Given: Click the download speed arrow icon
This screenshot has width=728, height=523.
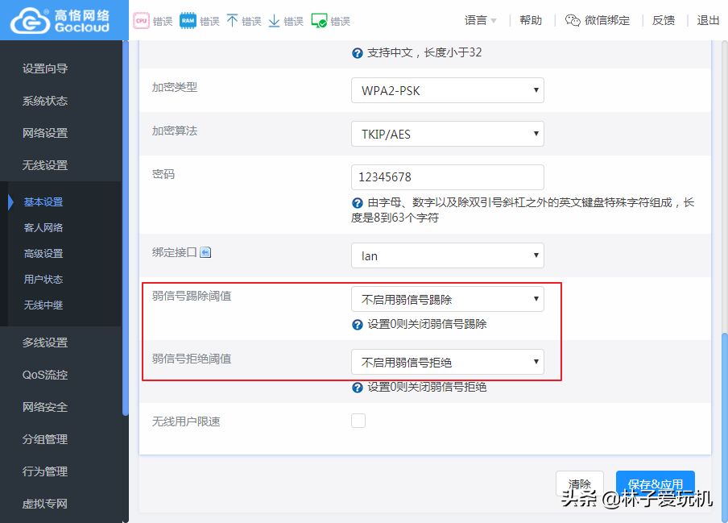Looking at the screenshot, I should click(x=275, y=21).
